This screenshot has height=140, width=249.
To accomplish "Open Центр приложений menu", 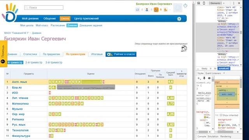I will [x=86, y=19].
